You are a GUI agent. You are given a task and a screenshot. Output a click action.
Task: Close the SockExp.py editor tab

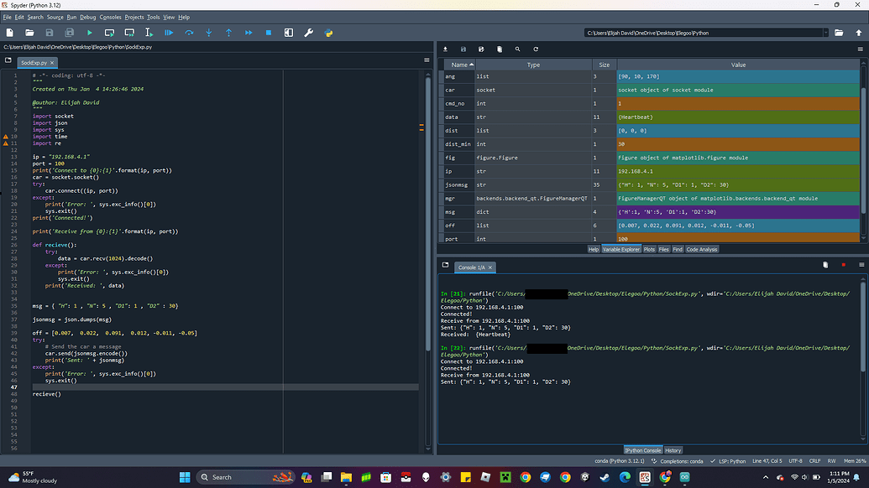tap(52, 63)
